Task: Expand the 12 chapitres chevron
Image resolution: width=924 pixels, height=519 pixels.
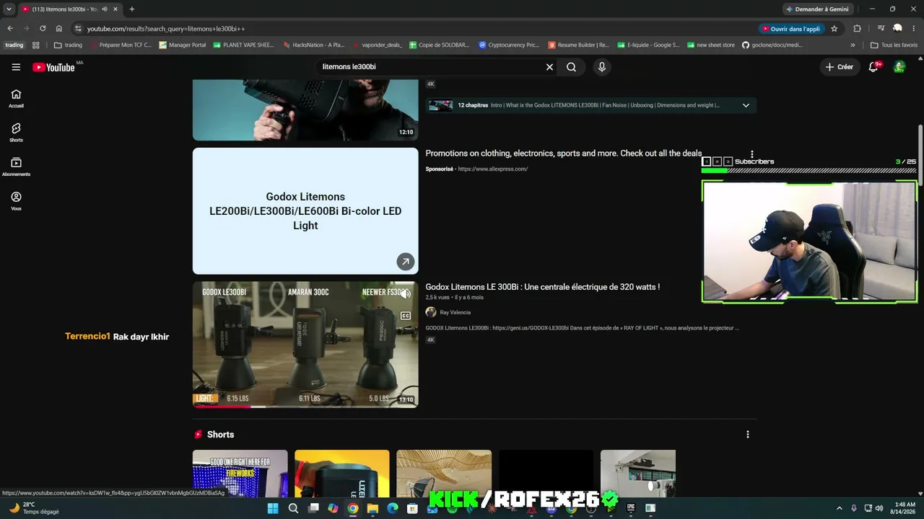Action: pos(746,105)
